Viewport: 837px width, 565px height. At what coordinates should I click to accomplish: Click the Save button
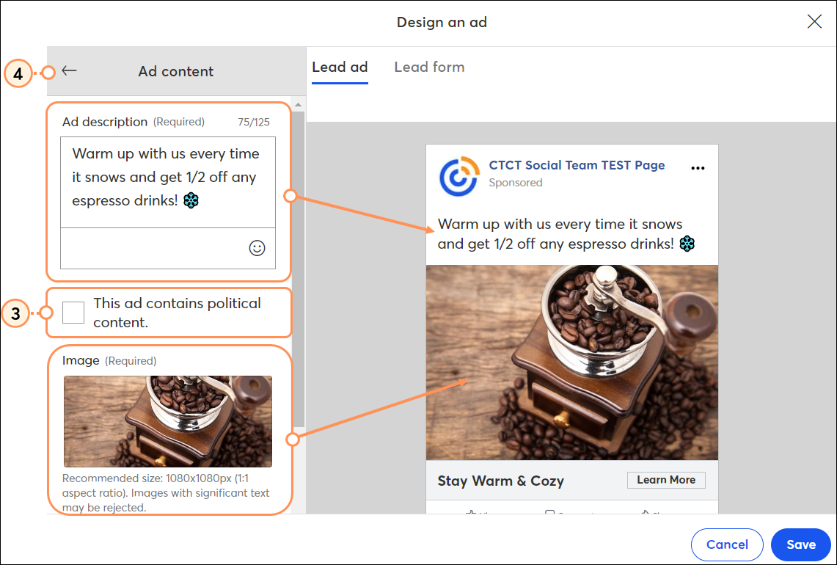click(x=801, y=544)
